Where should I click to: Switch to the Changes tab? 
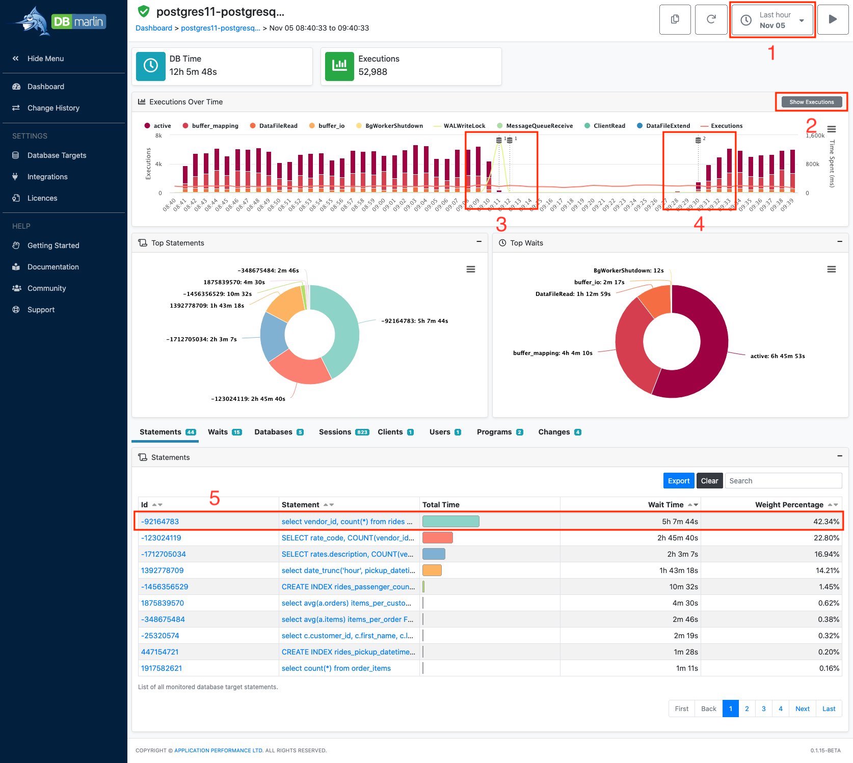coord(560,432)
